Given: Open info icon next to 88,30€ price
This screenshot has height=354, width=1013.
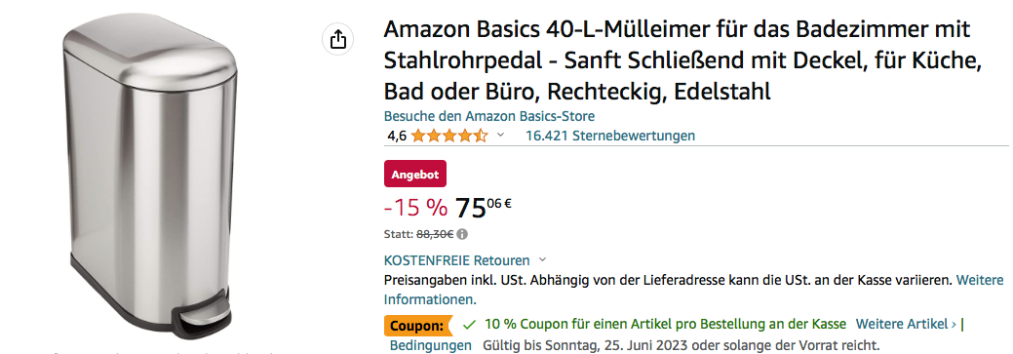Looking at the screenshot, I should pyautogui.click(x=462, y=234).
